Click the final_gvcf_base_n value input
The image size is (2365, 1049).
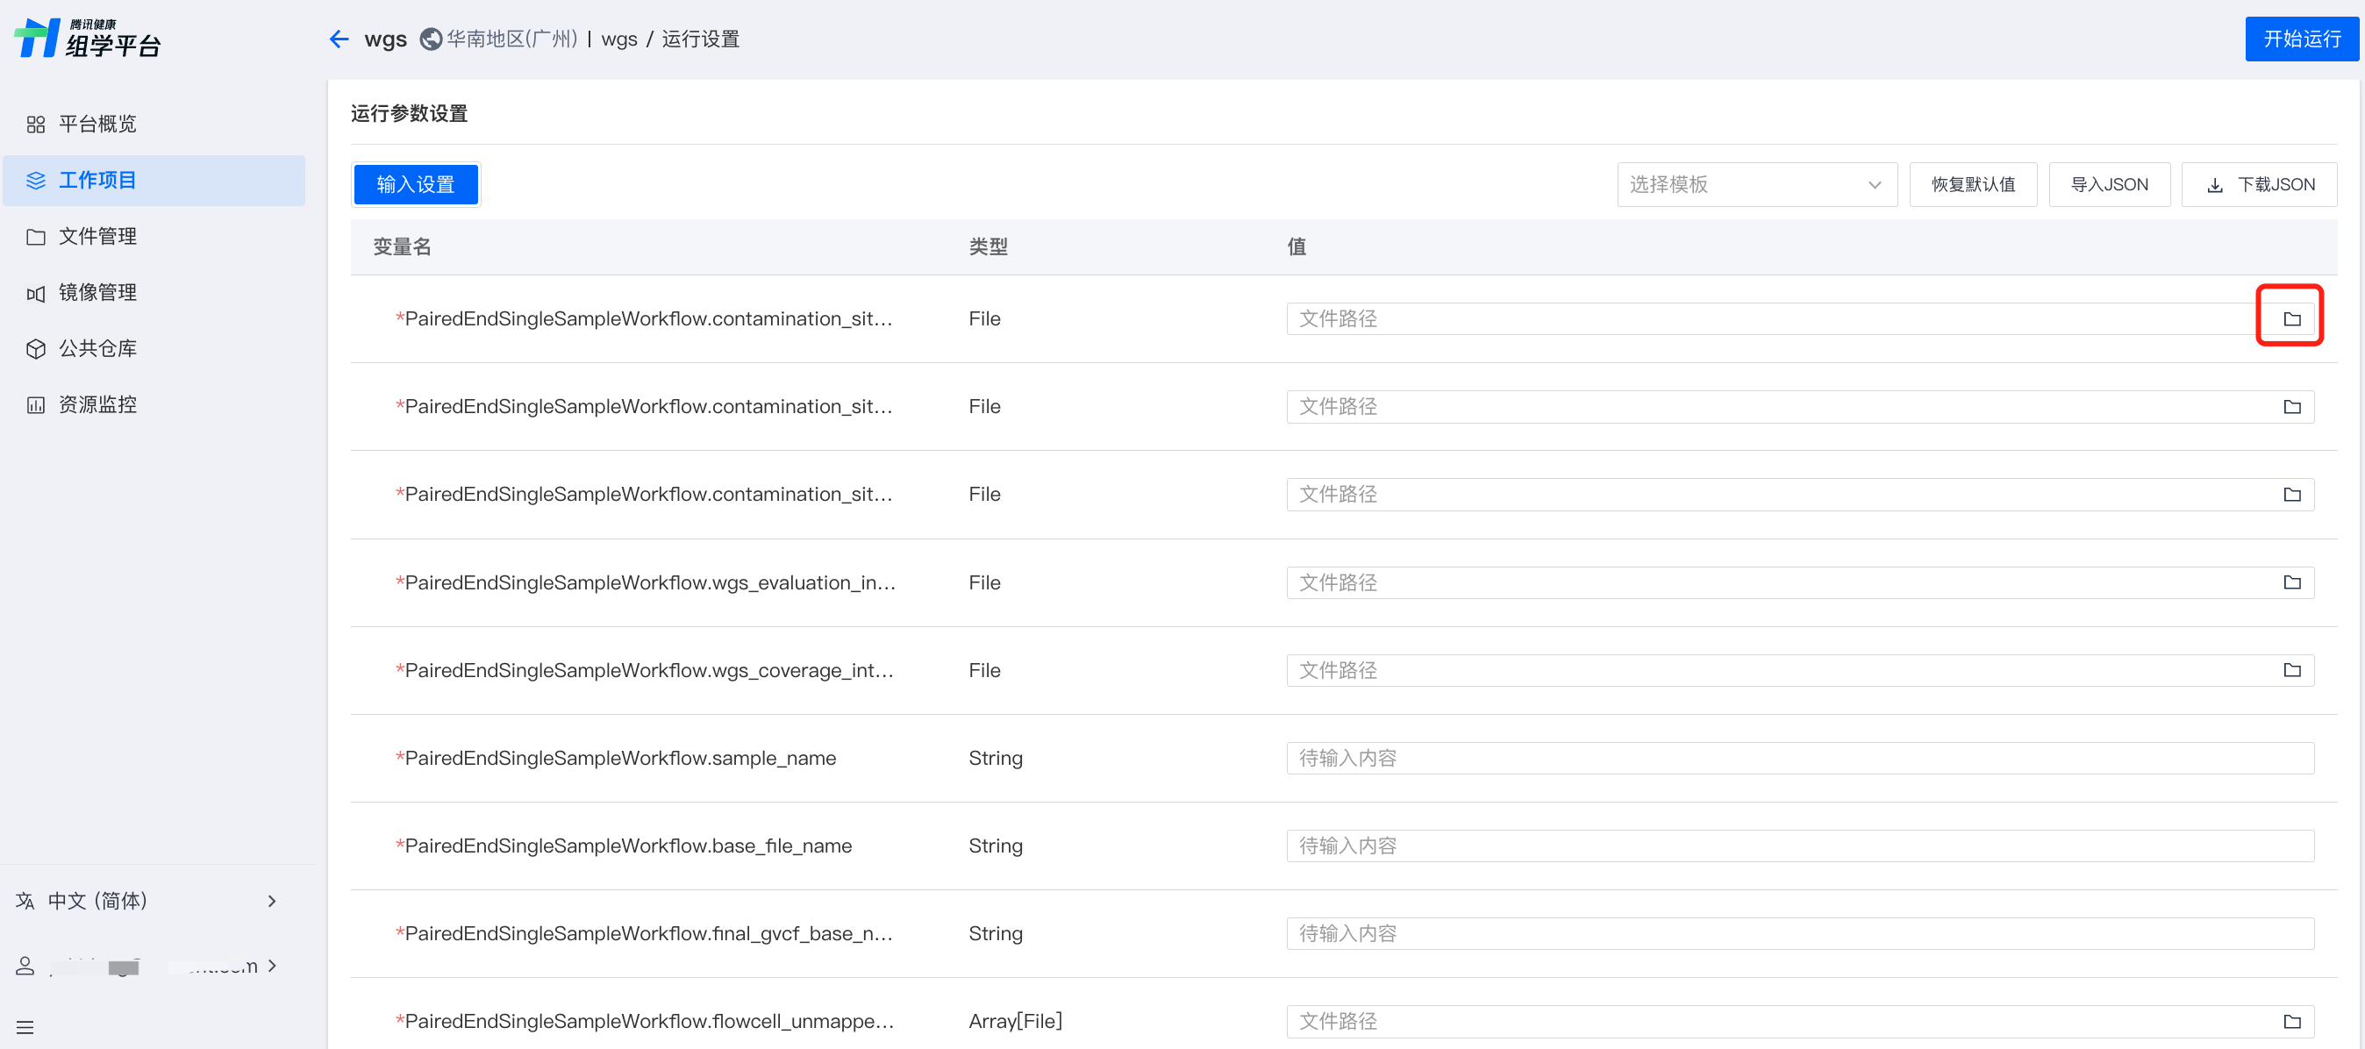(1799, 933)
